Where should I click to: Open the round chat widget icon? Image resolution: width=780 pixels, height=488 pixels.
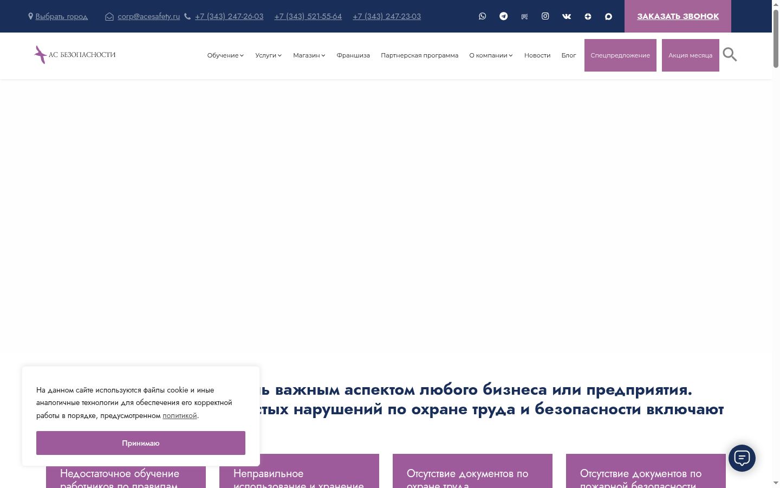point(742,458)
